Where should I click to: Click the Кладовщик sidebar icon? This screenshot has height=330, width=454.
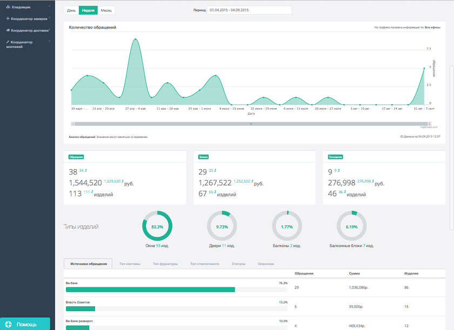coord(8,6)
